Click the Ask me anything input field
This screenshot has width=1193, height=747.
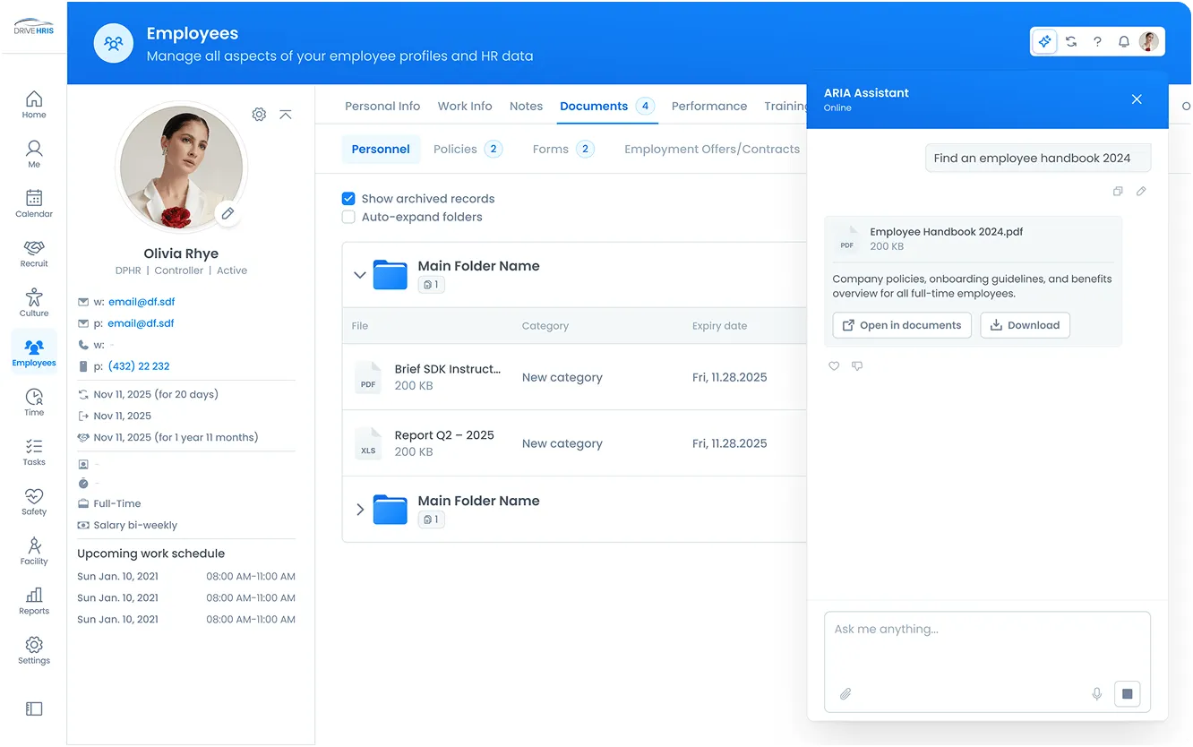click(x=987, y=662)
